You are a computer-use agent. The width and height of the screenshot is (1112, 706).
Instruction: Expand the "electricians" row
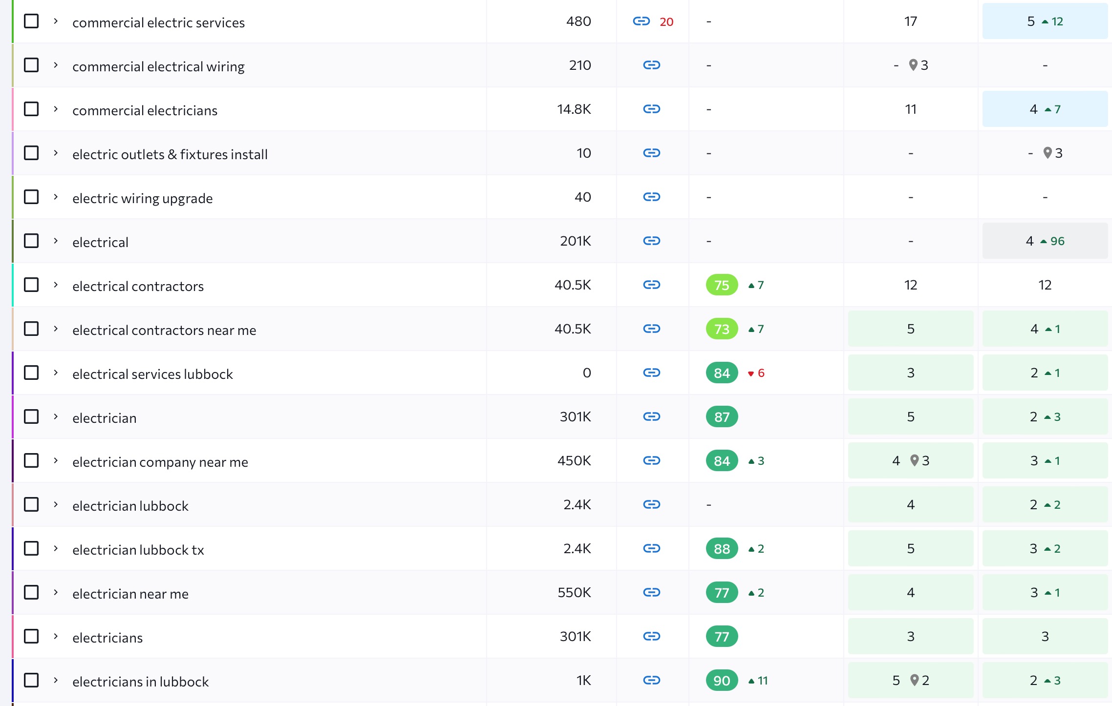55,636
